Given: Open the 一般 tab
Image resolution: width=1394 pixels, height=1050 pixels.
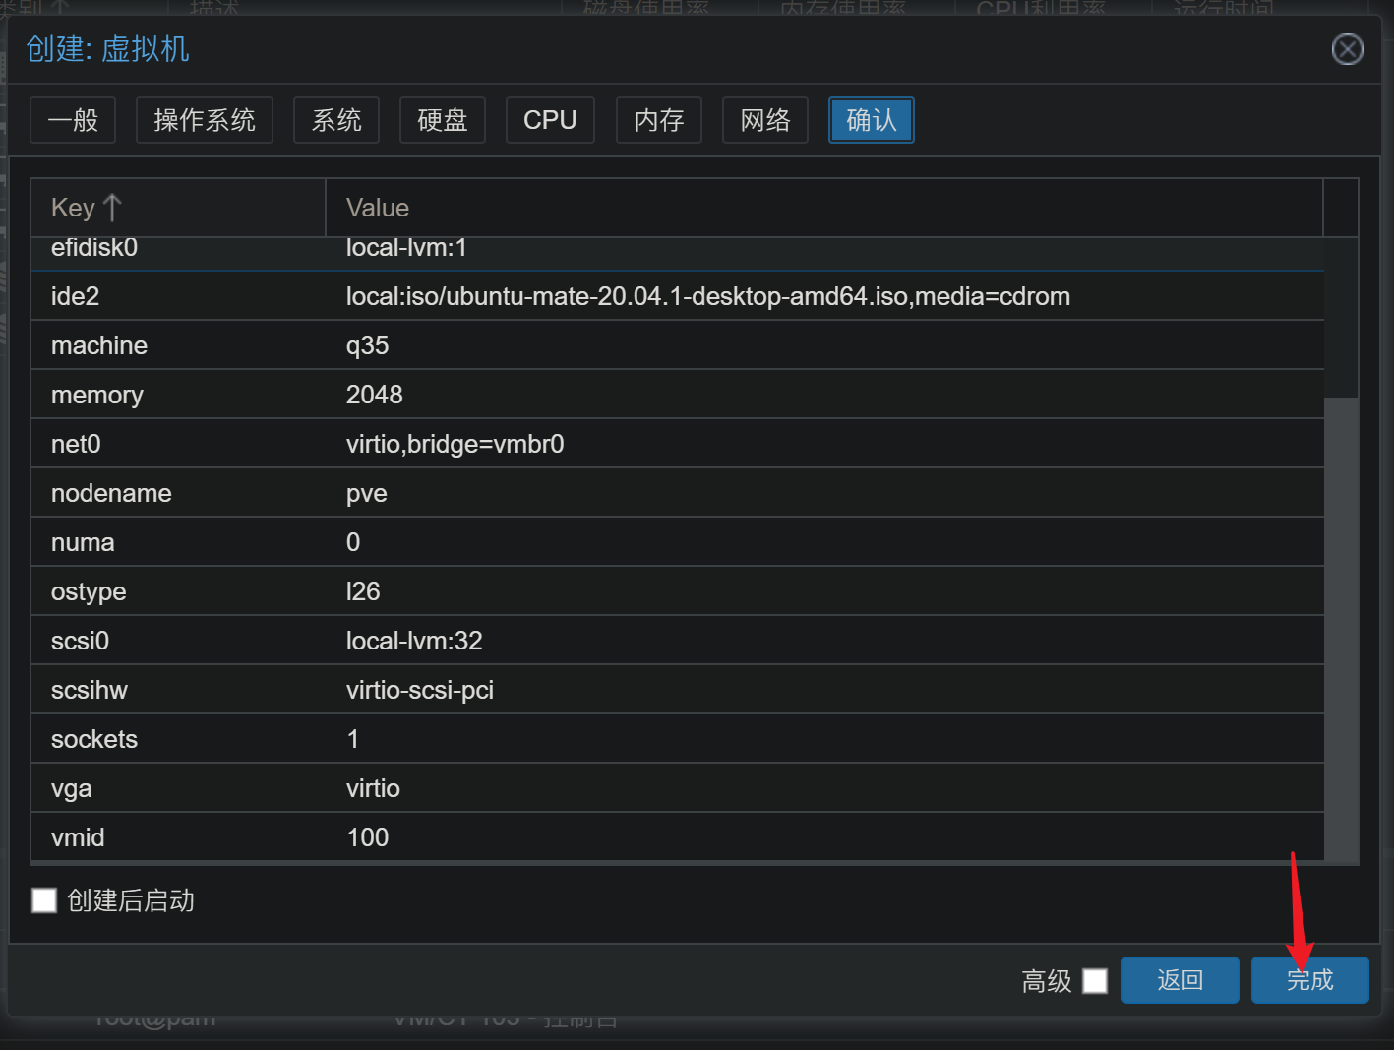Looking at the screenshot, I should click(x=73, y=120).
